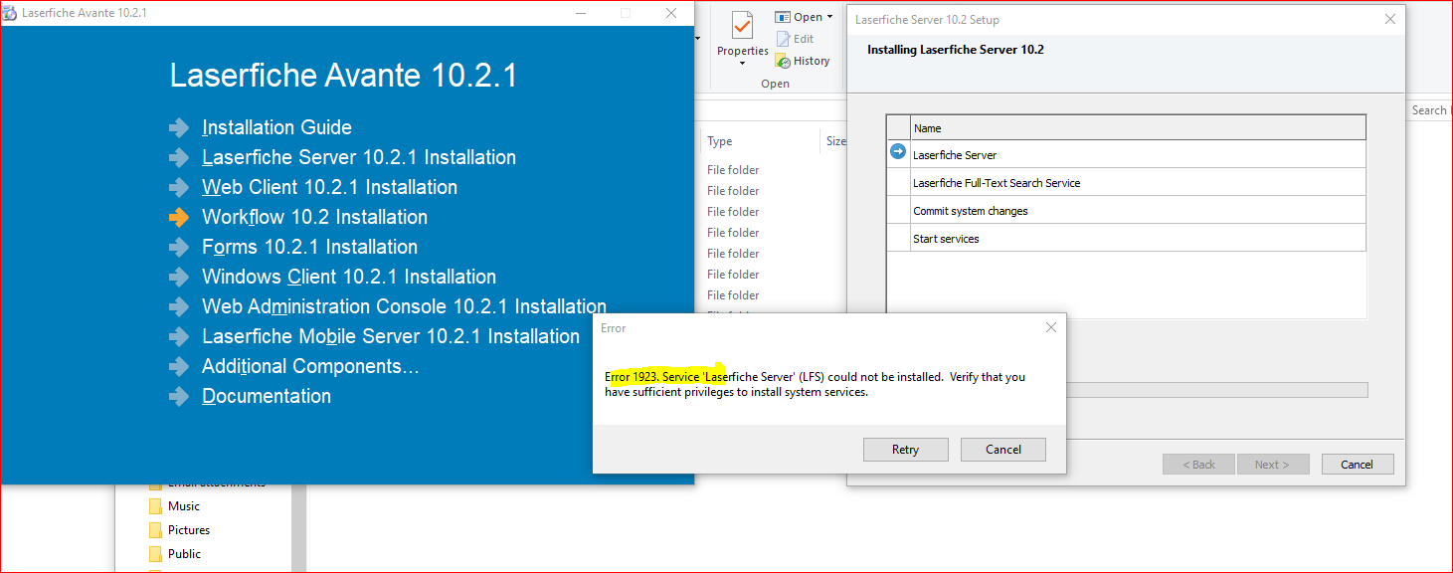This screenshot has height=573, width=1453.
Task: Open the Documentation link
Action: (267, 396)
